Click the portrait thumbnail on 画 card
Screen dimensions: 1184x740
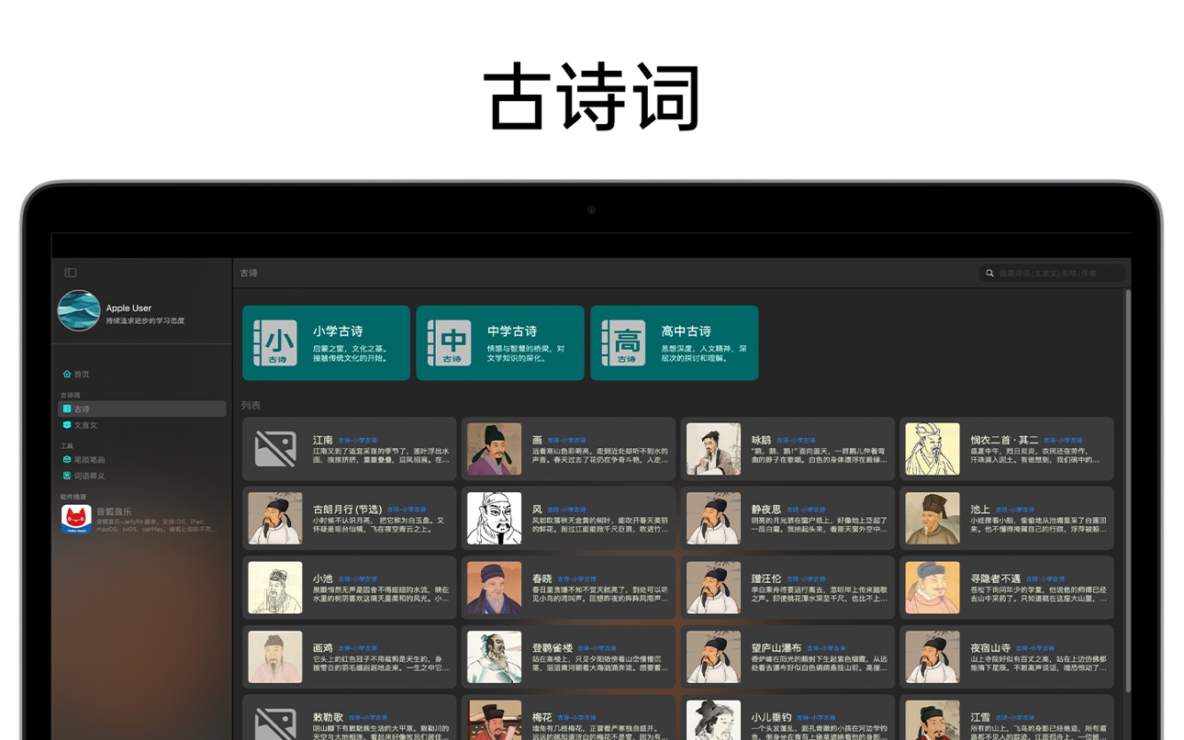pos(494,449)
